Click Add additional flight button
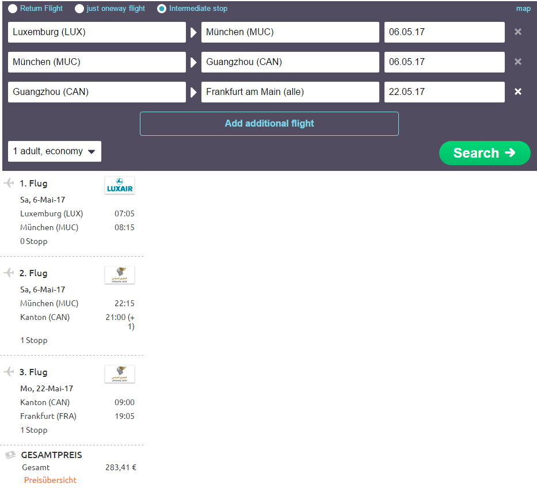537x488 pixels. pyautogui.click(x=269, y=124)
